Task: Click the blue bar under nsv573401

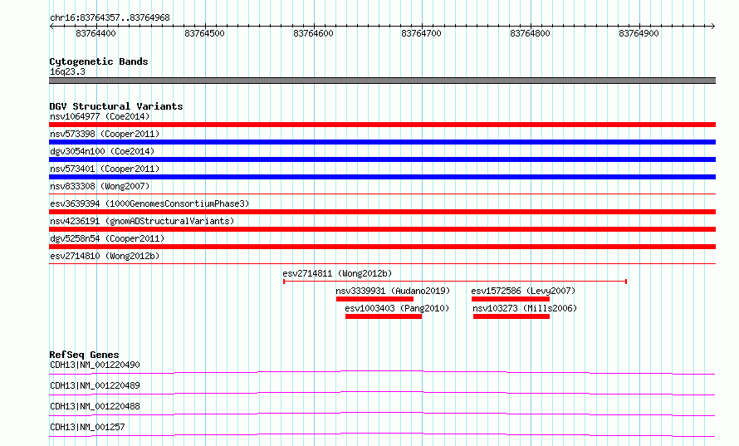Action: click(382, 177)
